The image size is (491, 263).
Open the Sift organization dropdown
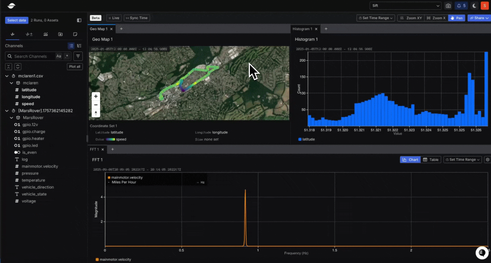[406, 6]
